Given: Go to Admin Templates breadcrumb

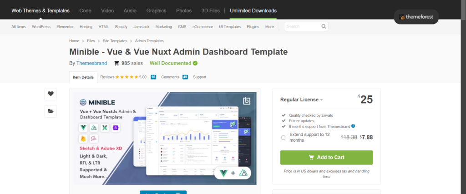Looking at the screenshot, I should coord(149,41).
